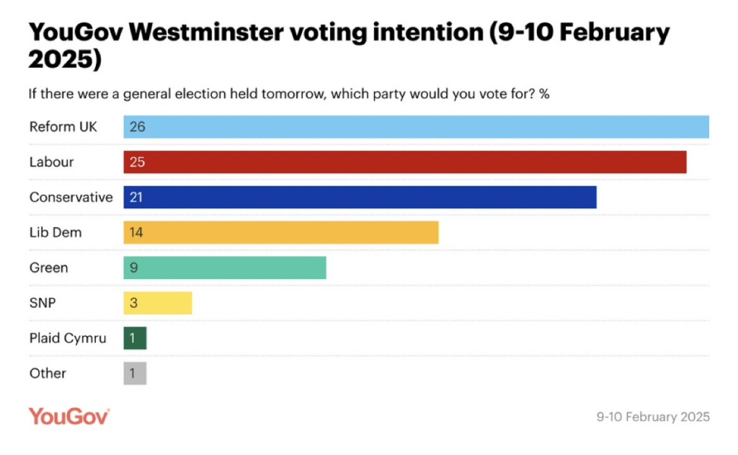
Task: Click the Plaid Cymru label
Action: 68,338
